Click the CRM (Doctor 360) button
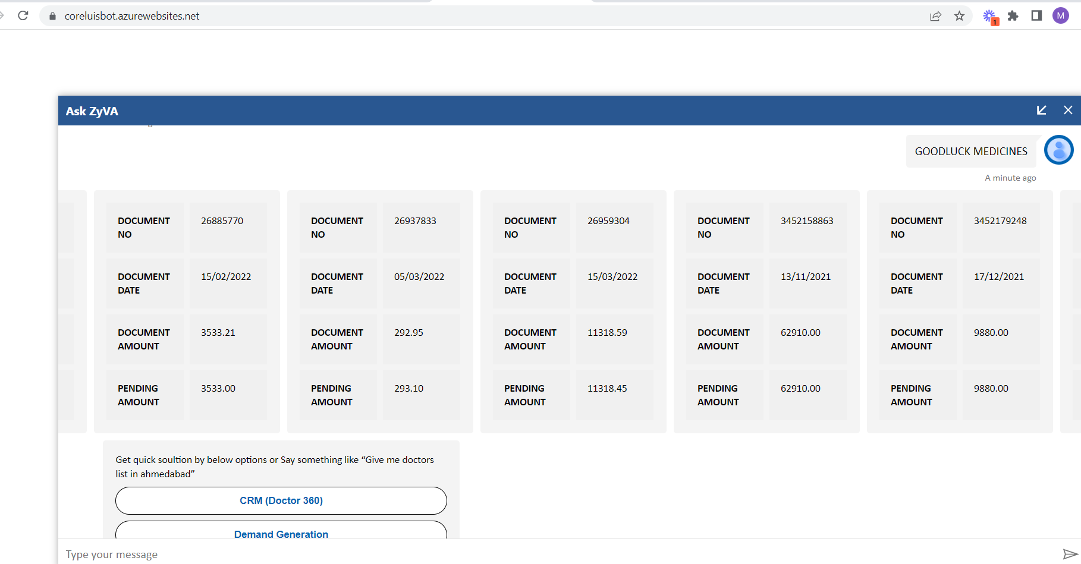Viewport: 1081px width, 564px height. pos(281,500)
